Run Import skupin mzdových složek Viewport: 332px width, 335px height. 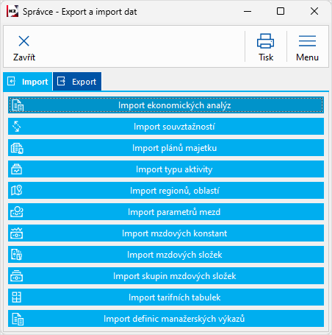[166, 276]
